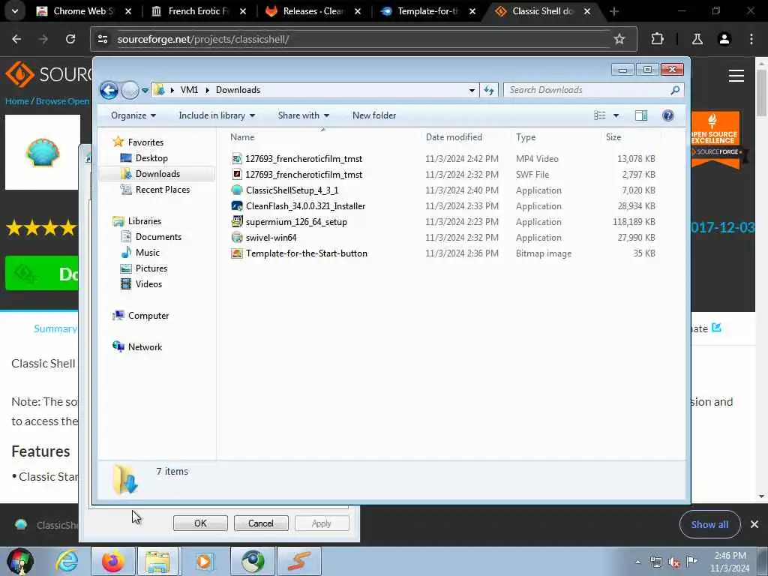Select file name swivel-win64
Screen dimensions: 768x576
click(x=271, y=238)
